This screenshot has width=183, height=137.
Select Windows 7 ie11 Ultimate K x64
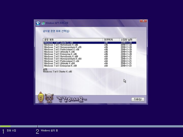(x=90, y=64)
